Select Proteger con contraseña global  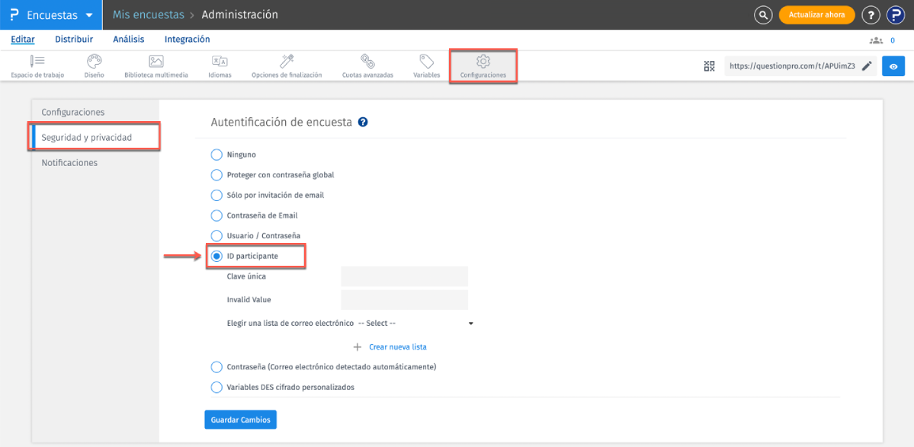click(x=216, y=175)
